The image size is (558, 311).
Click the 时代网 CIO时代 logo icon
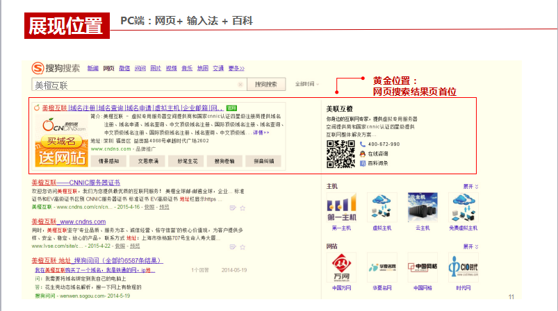[463, 267]
